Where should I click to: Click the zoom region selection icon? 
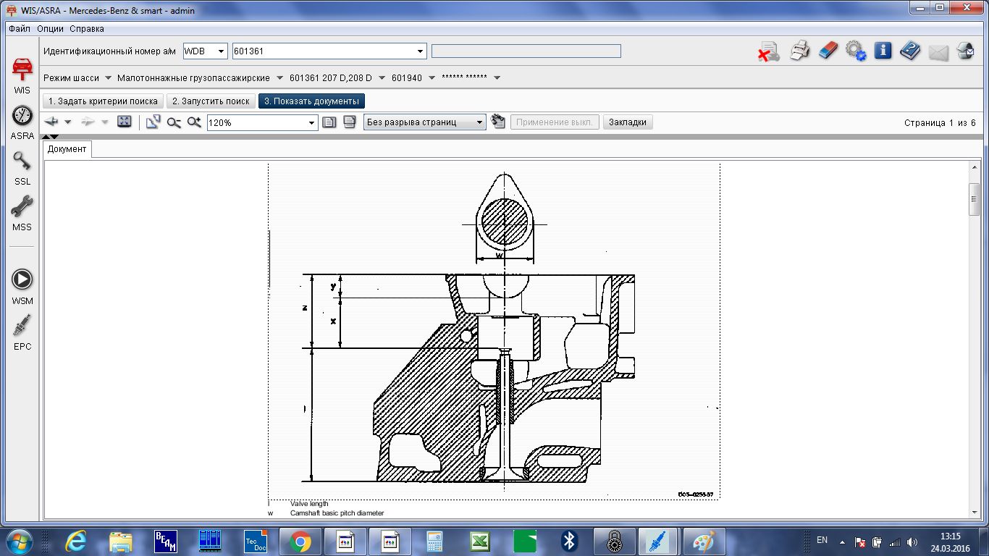153,122
